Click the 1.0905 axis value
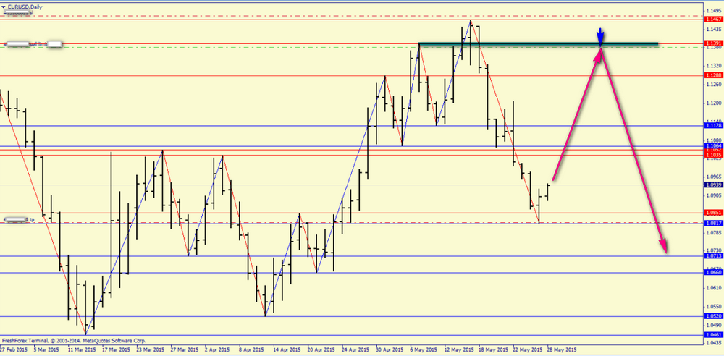The height and width of the screenshot is (356, 724). pos(714,195)
